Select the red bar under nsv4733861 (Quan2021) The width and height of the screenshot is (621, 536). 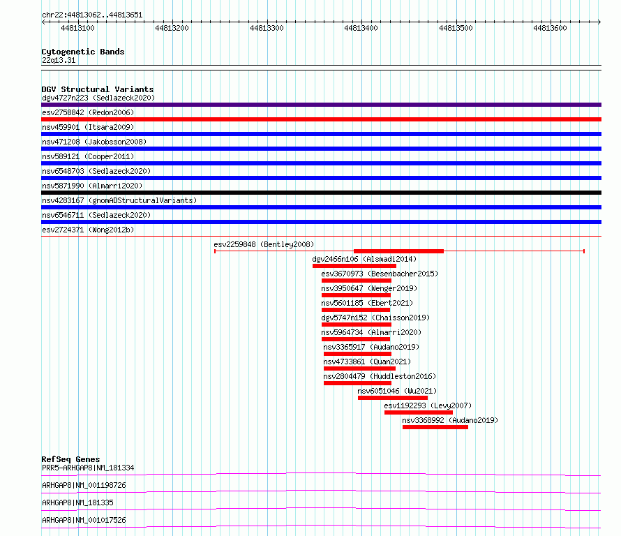pyautogui.click(x=359, y=368)
